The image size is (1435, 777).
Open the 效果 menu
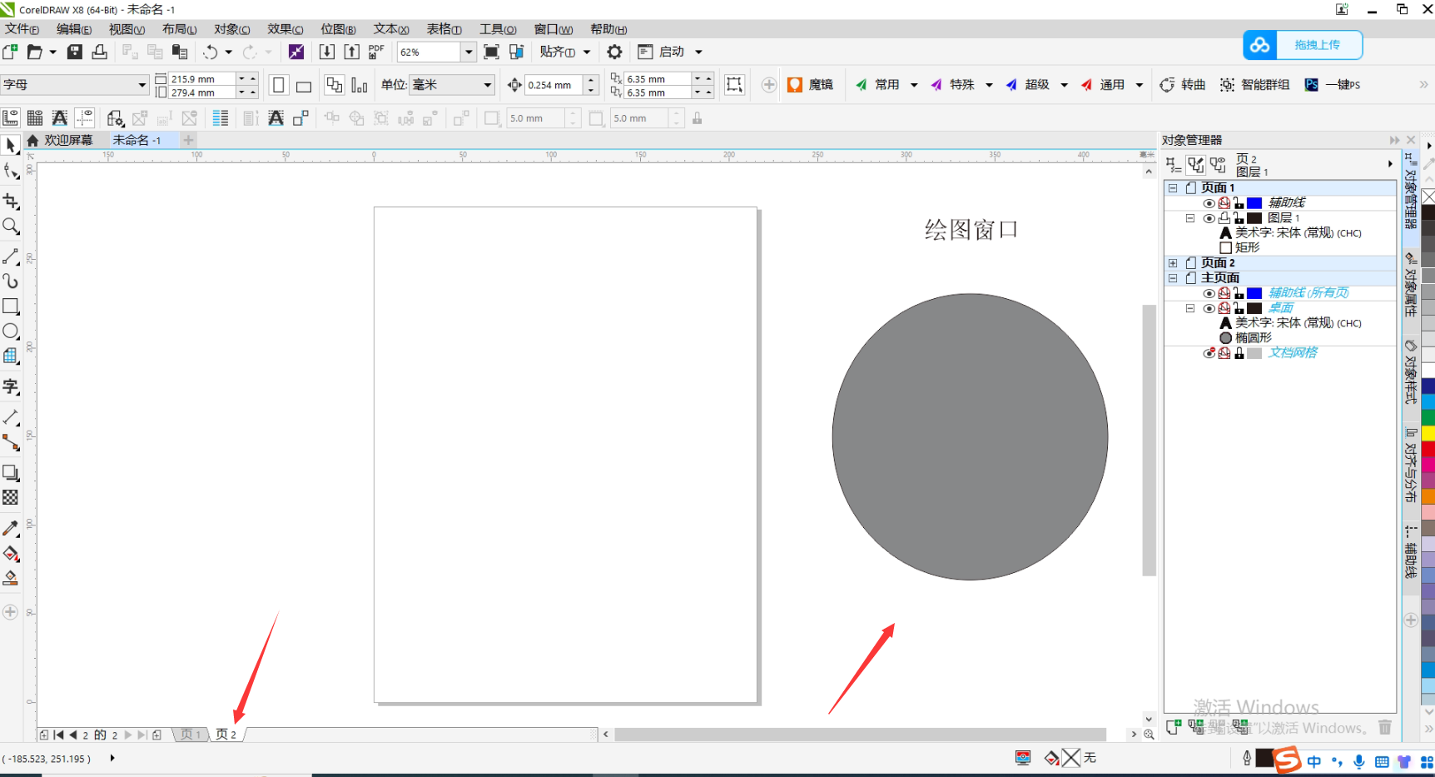(x=285, y=29)
